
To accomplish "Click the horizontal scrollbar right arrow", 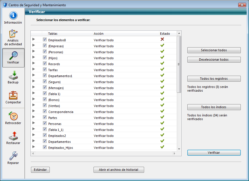I will pos(174,153).
